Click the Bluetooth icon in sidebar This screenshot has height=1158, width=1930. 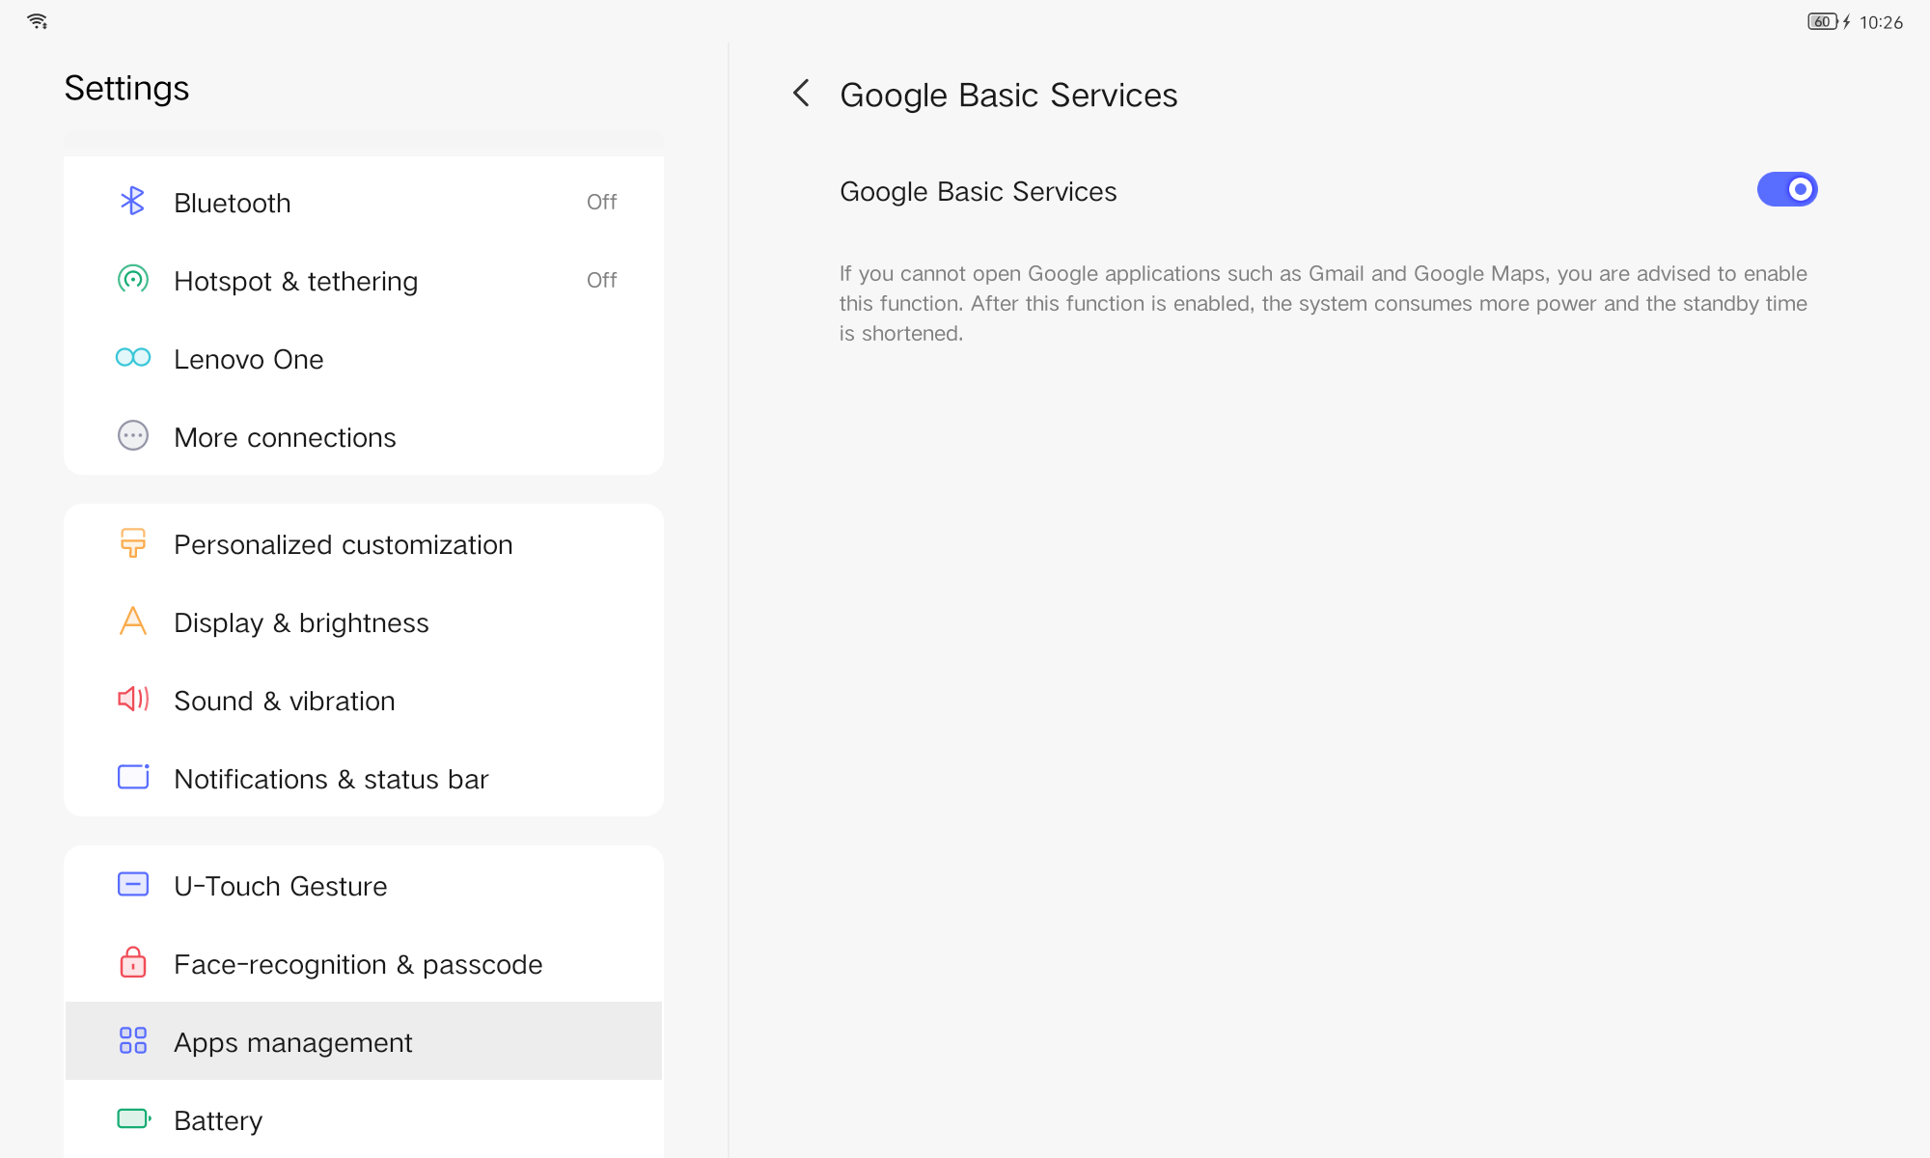click(x=132, y=202)
